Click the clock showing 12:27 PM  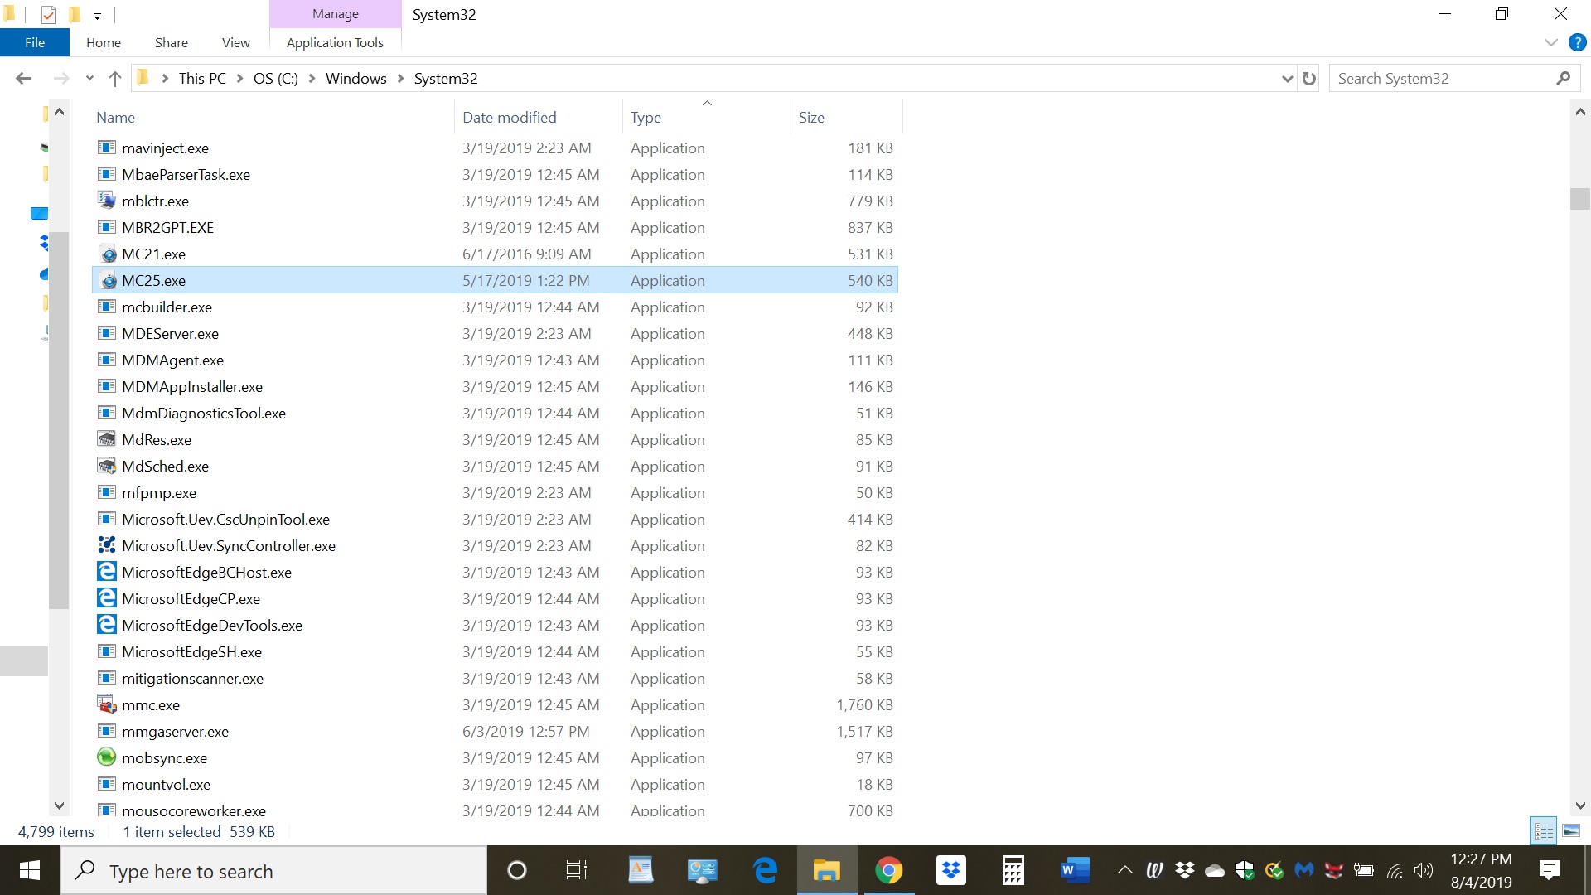(x=1481, y=859)
